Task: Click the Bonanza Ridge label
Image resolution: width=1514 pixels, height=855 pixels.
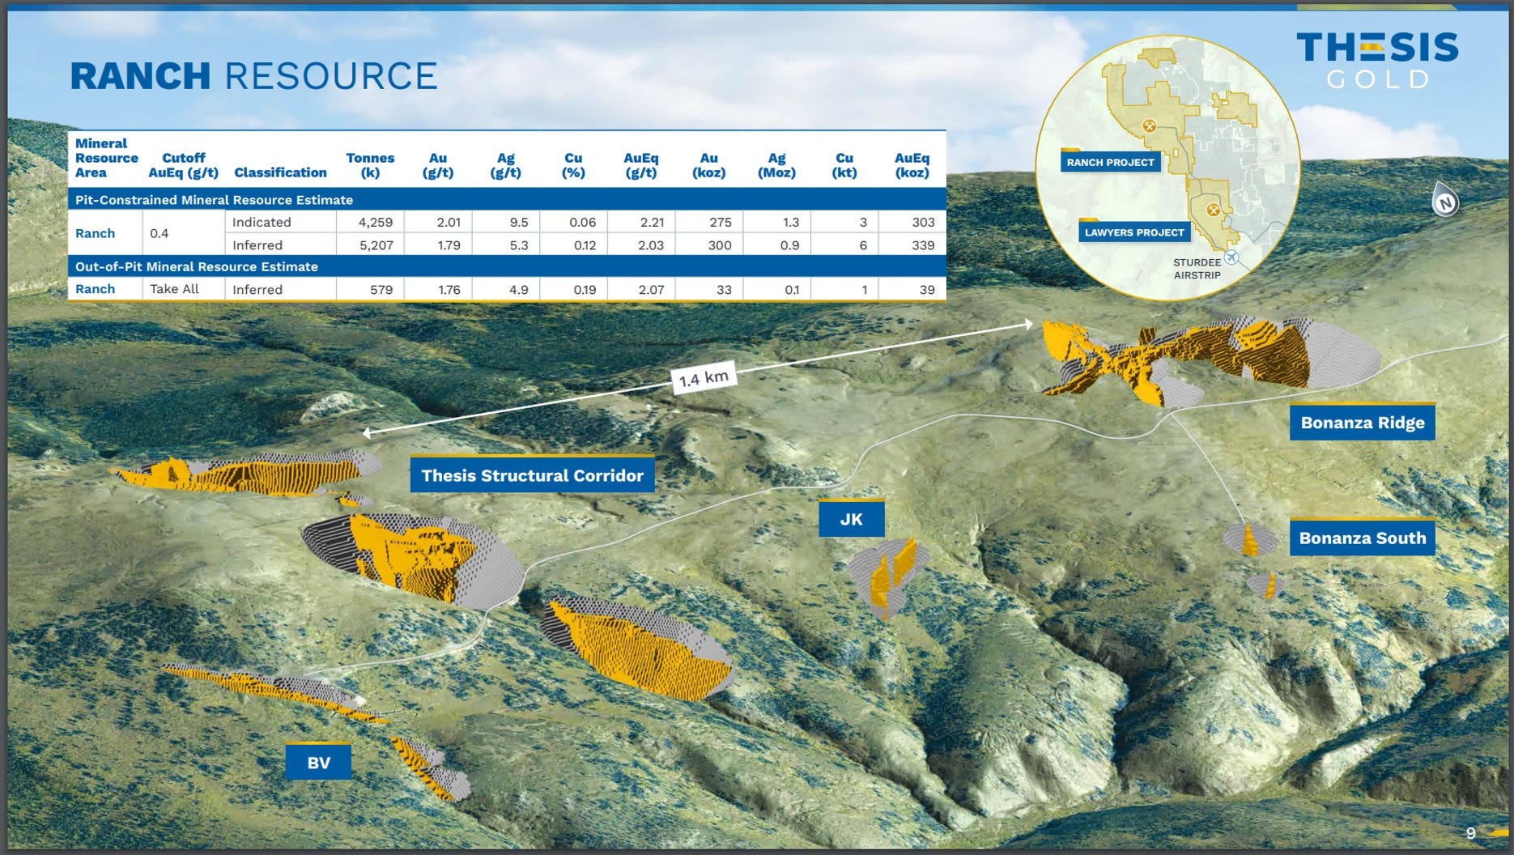Action: click(1363, 423)
